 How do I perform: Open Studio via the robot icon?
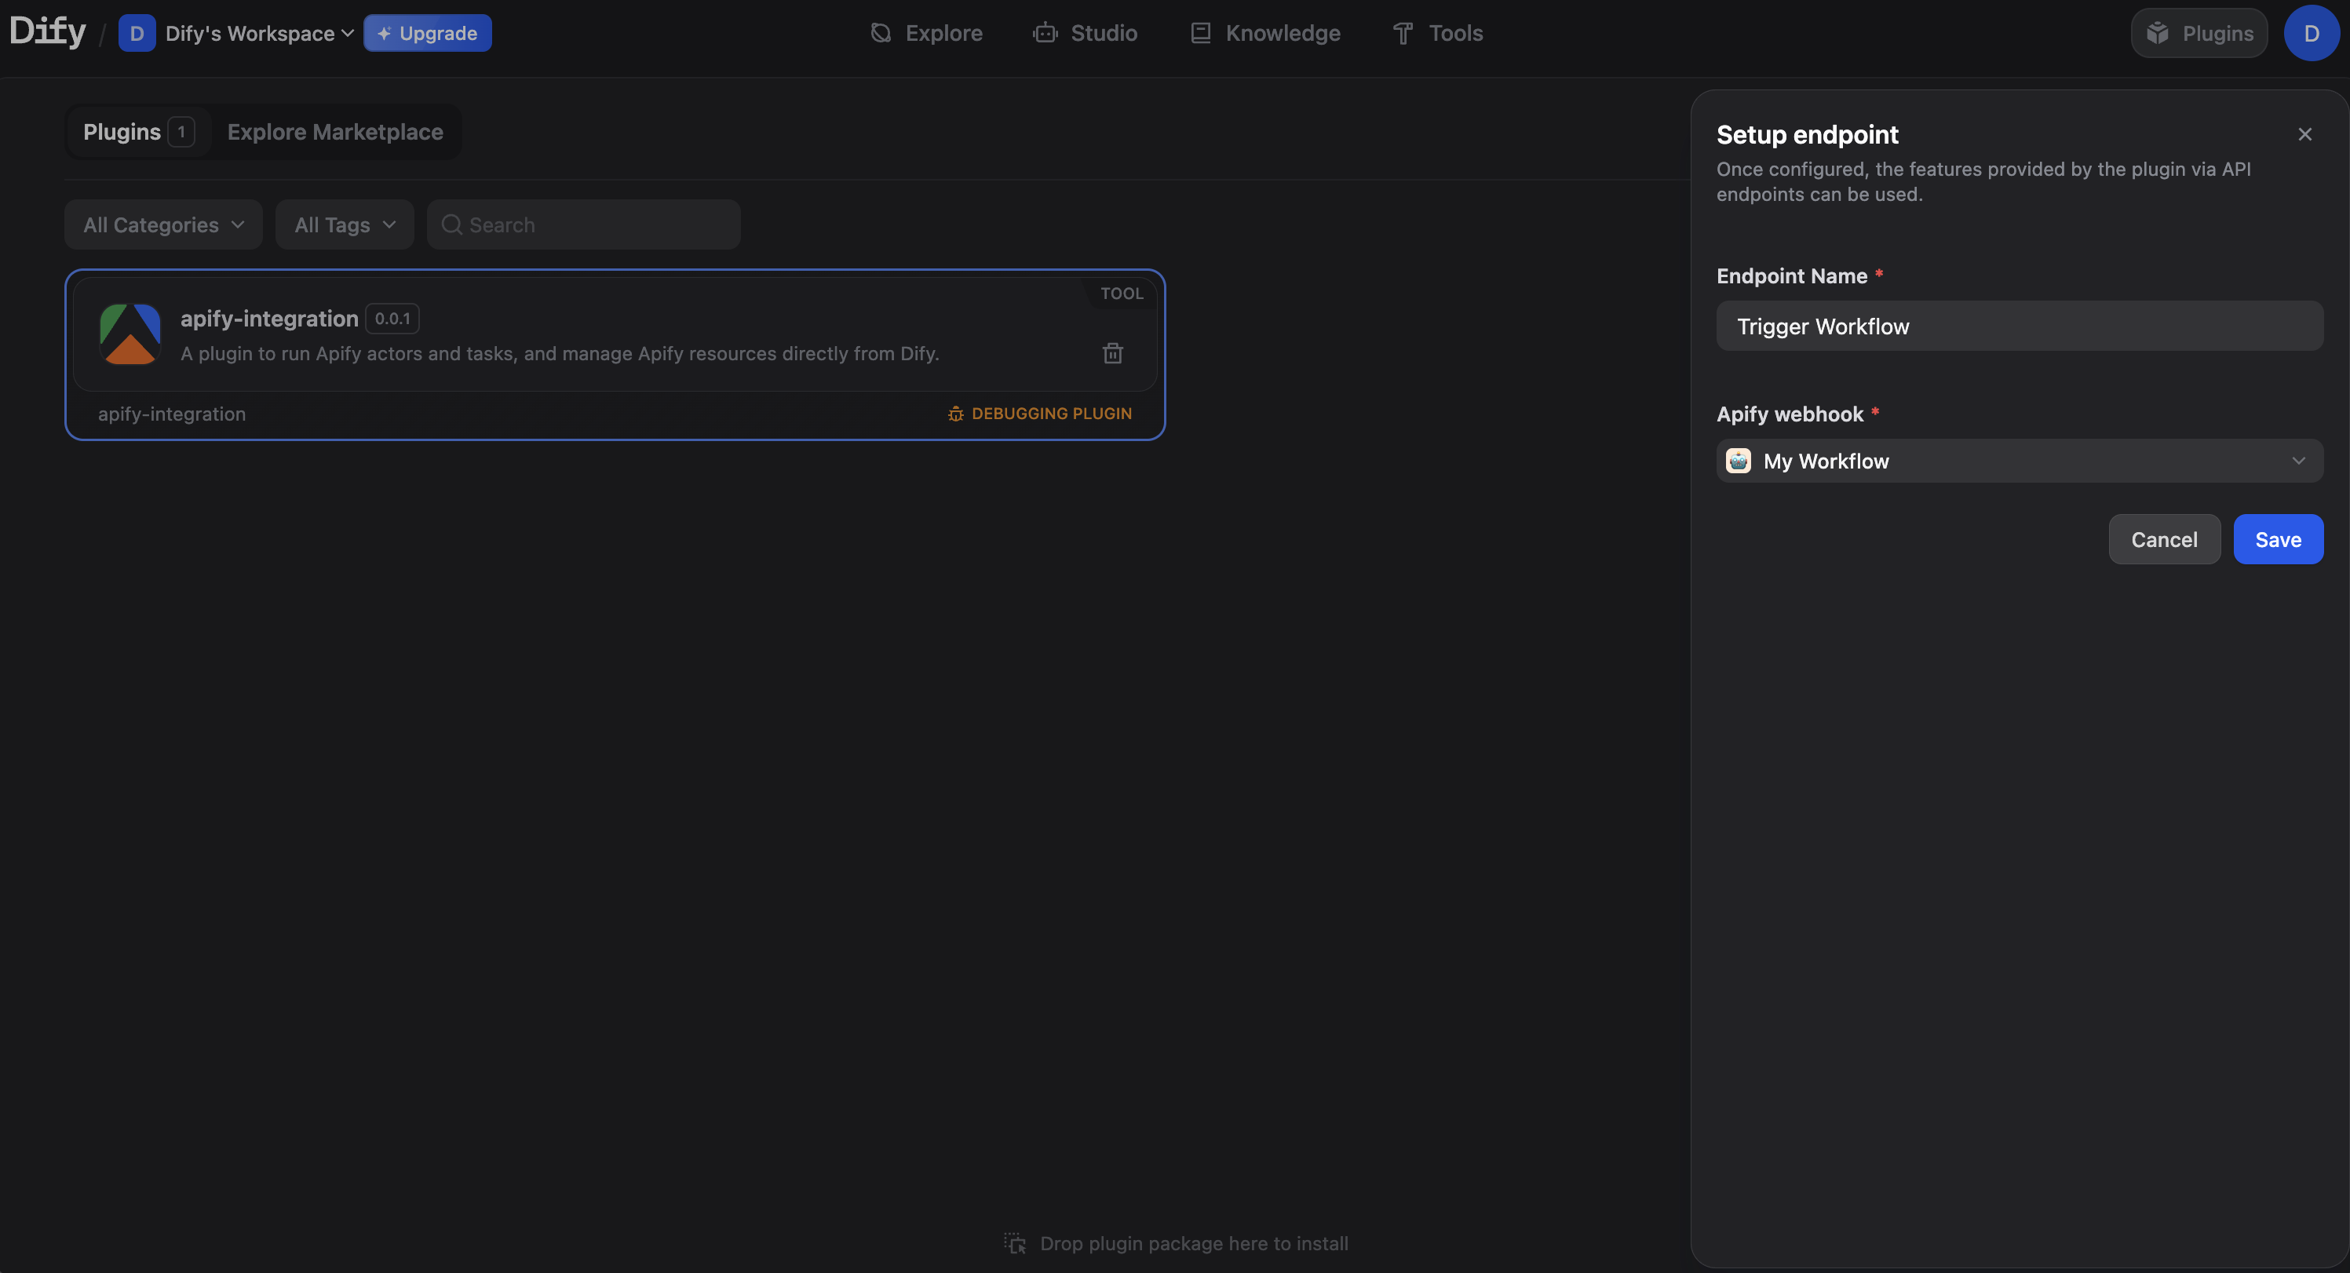pyautogui.click(x=1045, y=33)
